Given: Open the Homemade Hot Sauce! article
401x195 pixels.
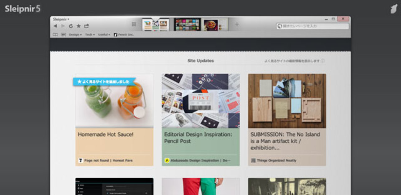Looking at the screenshot, I should 106,134.
